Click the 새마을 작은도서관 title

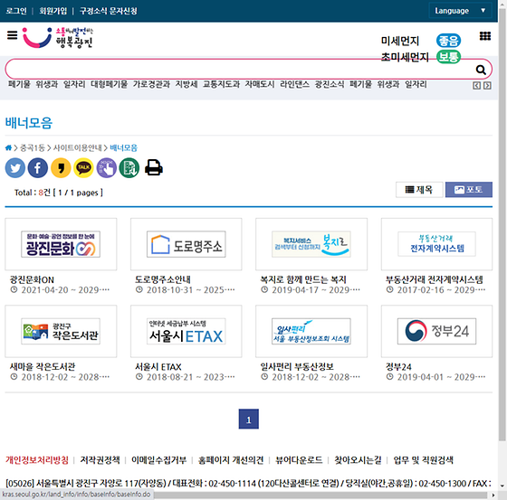point(43,367)
